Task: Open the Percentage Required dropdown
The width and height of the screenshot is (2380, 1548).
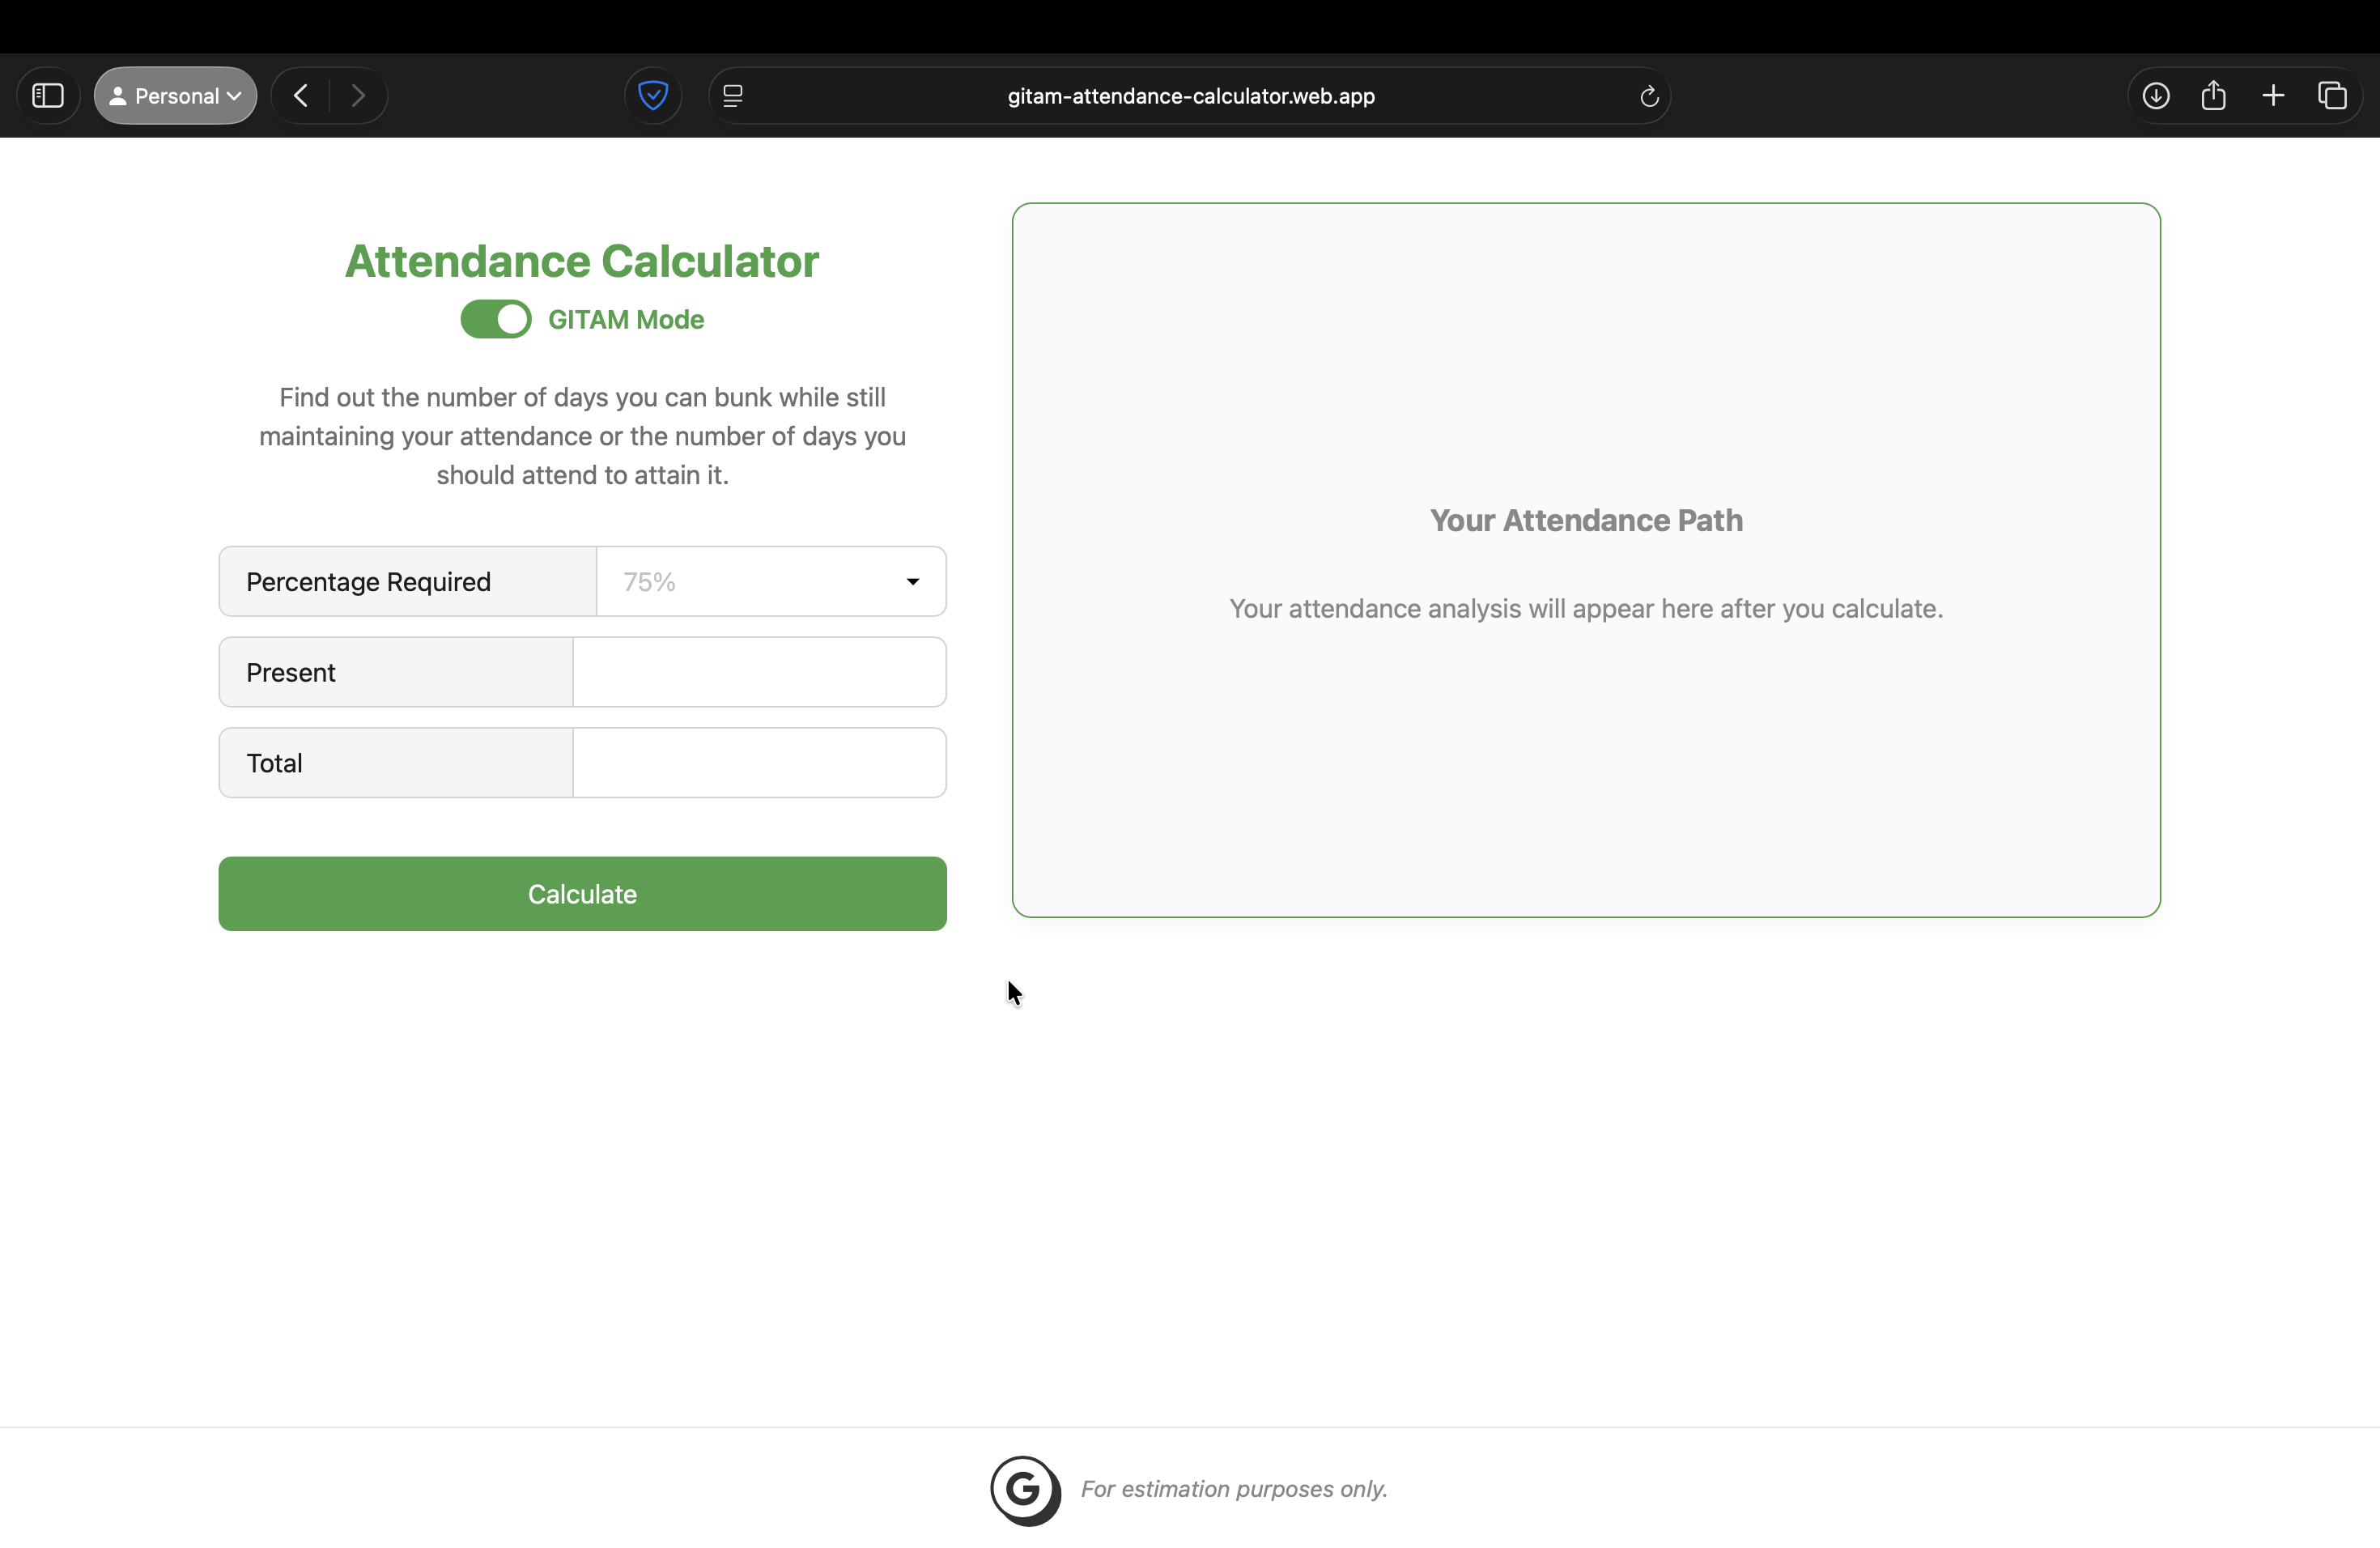Action: coord(771,581)
